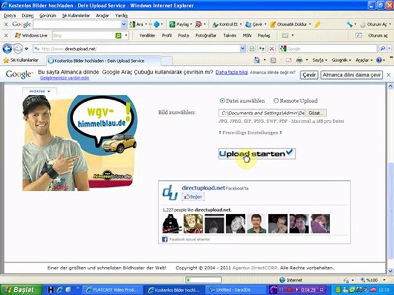Screen dimensions: 394x295
Task: Click the Gözat browse button
Action: pyautogui.click(x=316, y=113)
